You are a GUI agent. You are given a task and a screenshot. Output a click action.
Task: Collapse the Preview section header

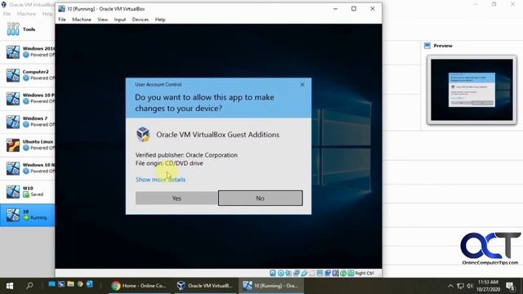point(443,46)
